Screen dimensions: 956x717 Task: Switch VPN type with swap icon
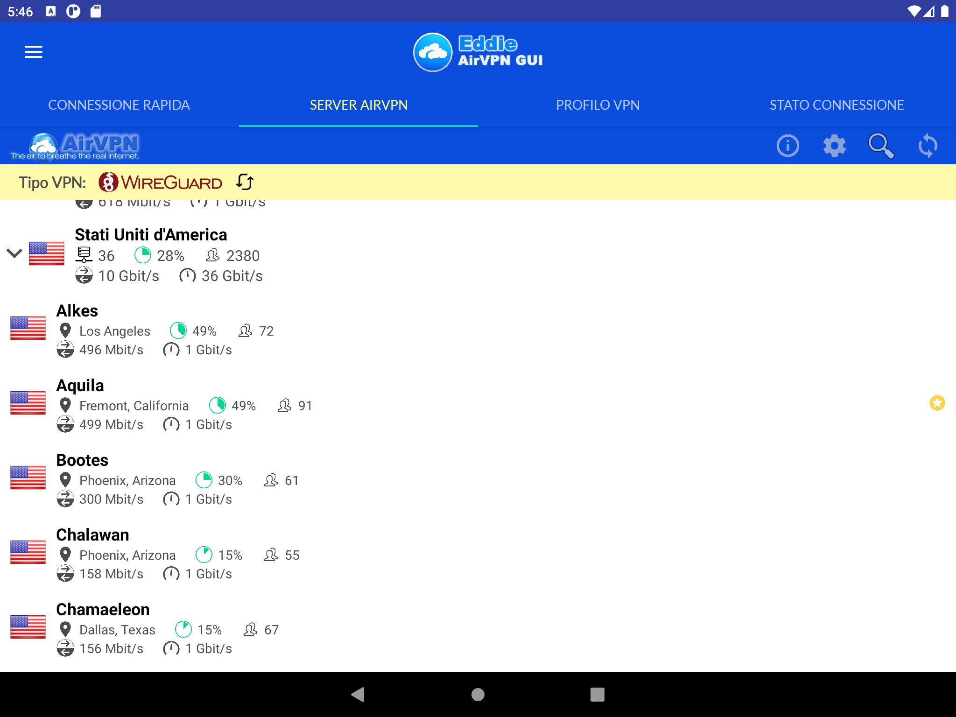(x=245, y=182)
